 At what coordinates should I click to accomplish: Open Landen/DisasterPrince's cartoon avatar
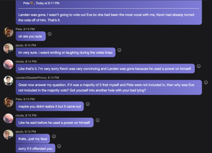point(8,81)
